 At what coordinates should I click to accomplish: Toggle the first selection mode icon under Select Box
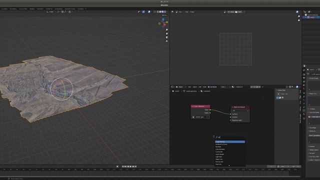pyautogui.click(x=277, y=98)
